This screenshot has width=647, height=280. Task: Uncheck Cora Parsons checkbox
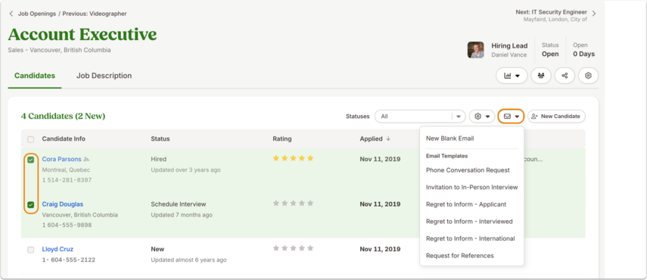pyautogui.click(x=31, y=160)
